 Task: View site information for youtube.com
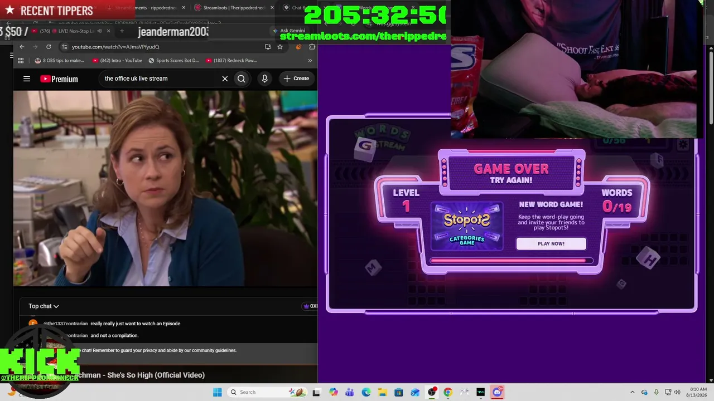click(65, 47)
